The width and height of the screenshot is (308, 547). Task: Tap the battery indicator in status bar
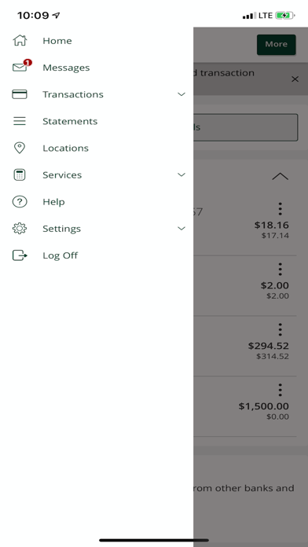pos(285,16)
